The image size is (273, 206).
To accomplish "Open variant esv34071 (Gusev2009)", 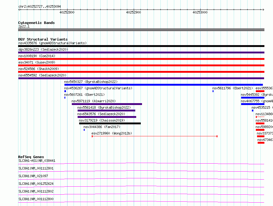I will (x=37, y=62).
